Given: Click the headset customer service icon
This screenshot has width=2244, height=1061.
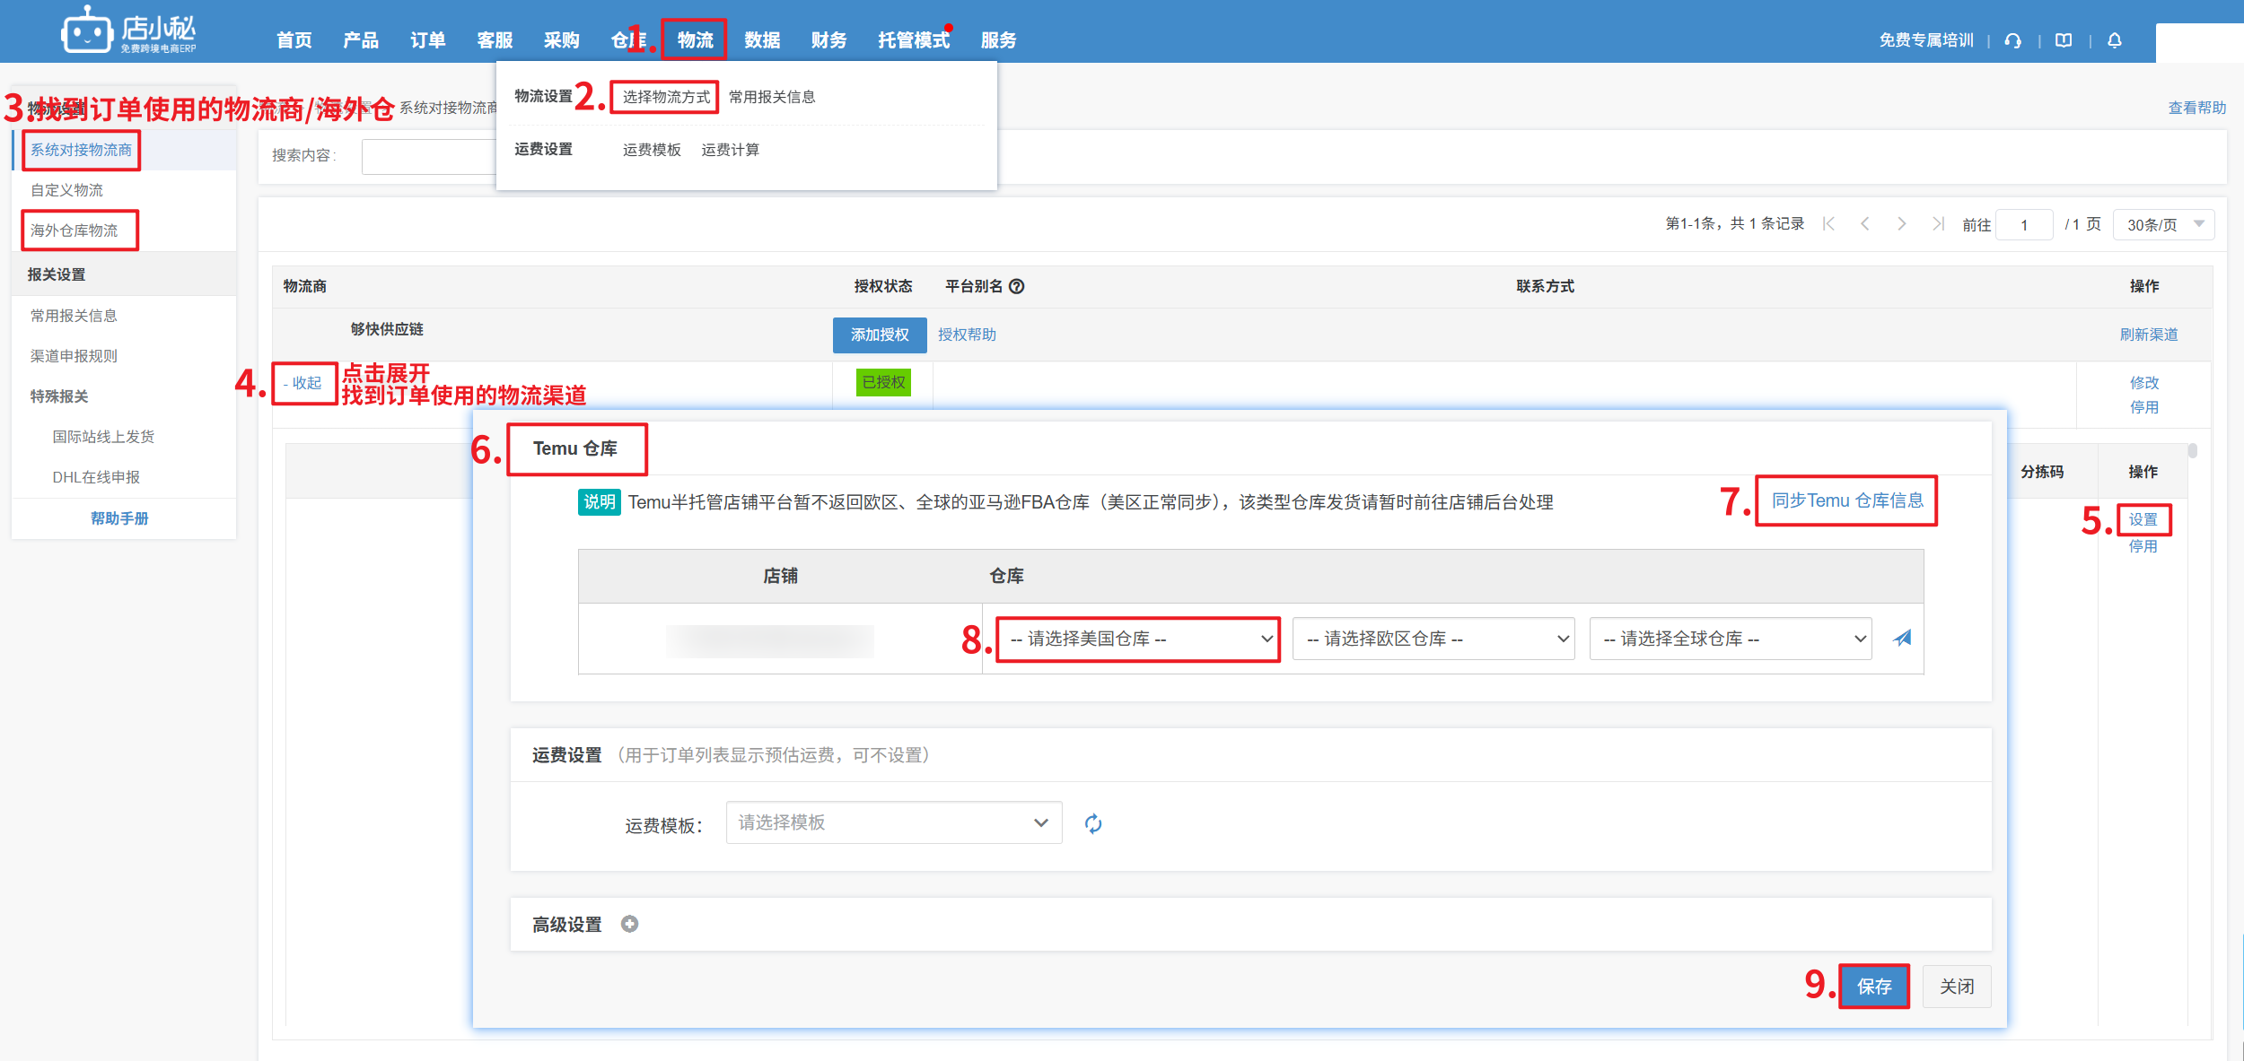Looking at the screenshot, I should coord(2012,40).
